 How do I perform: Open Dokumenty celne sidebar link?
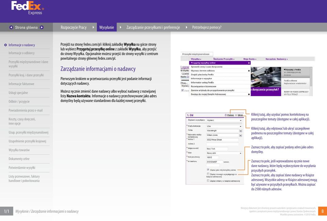(x=19, y=159)
